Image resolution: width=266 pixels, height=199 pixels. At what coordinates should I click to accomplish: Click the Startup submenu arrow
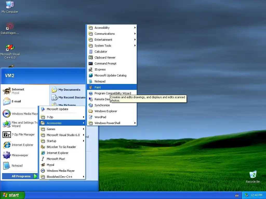click(83, 141)
